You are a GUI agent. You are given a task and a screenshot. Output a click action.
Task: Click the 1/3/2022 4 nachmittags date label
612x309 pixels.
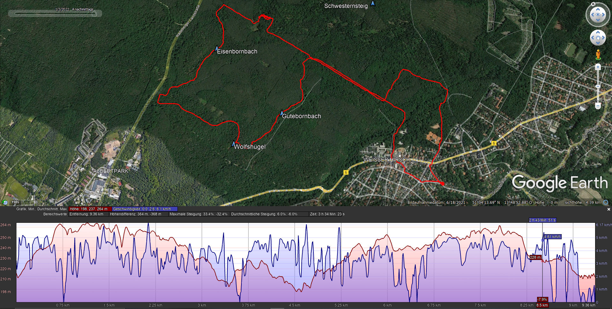click(74, 9)
